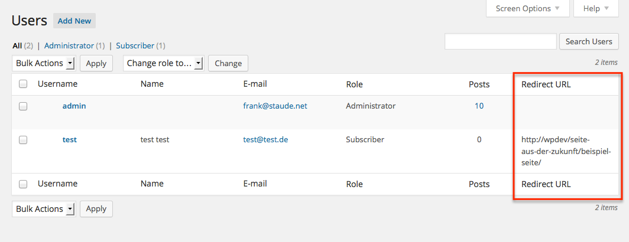Check the test user row checkbox
The image size is (629, 242).
[x=23, y=140]
